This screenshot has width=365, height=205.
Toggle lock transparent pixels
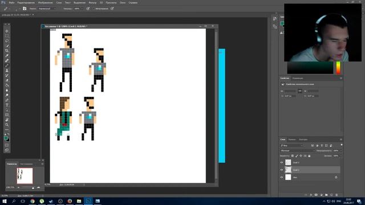pyautogui.click(x=293, y=155)
